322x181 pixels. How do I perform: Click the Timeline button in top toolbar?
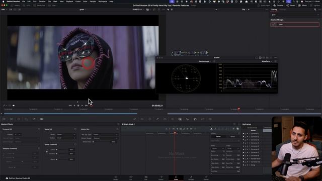click(x=278, y=6)
